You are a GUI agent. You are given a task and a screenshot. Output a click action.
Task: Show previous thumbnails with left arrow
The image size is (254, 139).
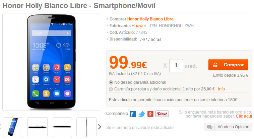pos(0,127)
